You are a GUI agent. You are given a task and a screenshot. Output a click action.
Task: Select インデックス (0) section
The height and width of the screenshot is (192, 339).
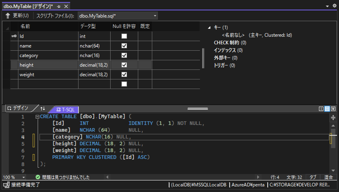(228, 50)
